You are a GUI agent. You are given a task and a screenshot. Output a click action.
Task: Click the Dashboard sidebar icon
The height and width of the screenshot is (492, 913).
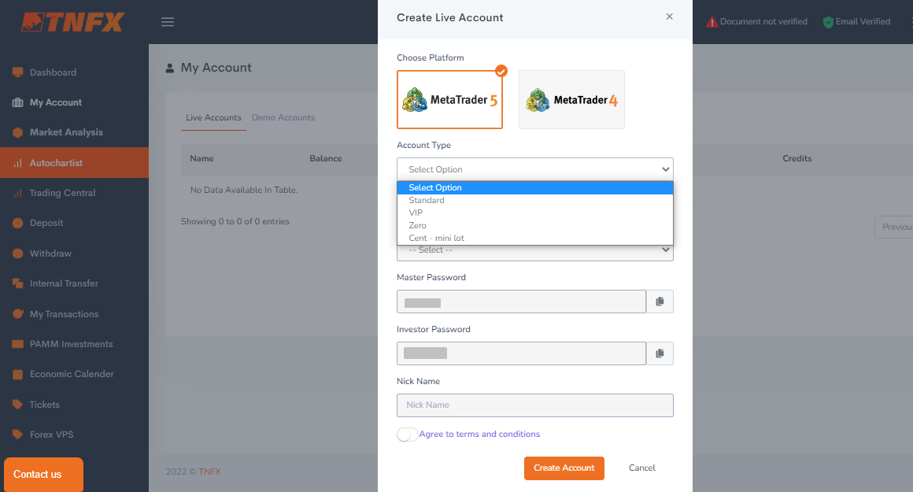(17, 72)
